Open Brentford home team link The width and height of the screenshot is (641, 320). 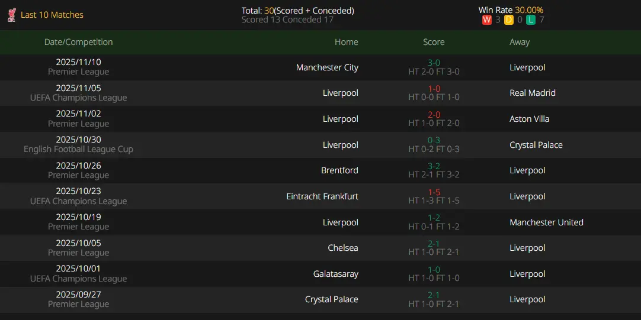point(339,170)
